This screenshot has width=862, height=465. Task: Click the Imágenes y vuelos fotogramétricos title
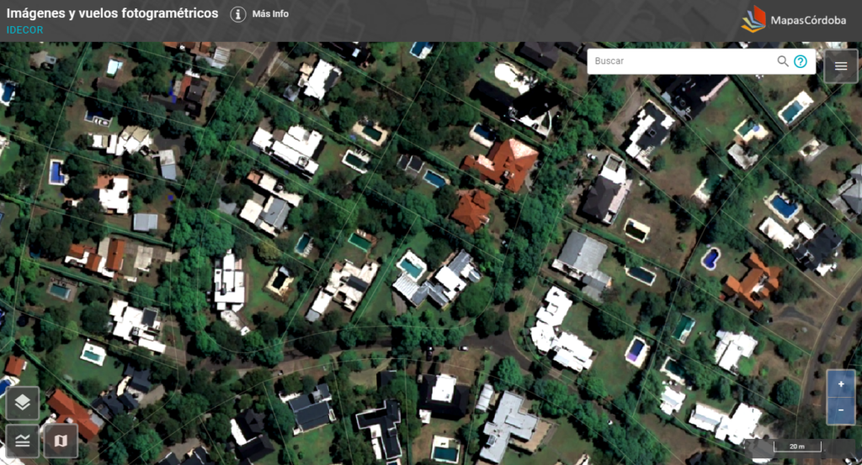click(112, 13)
